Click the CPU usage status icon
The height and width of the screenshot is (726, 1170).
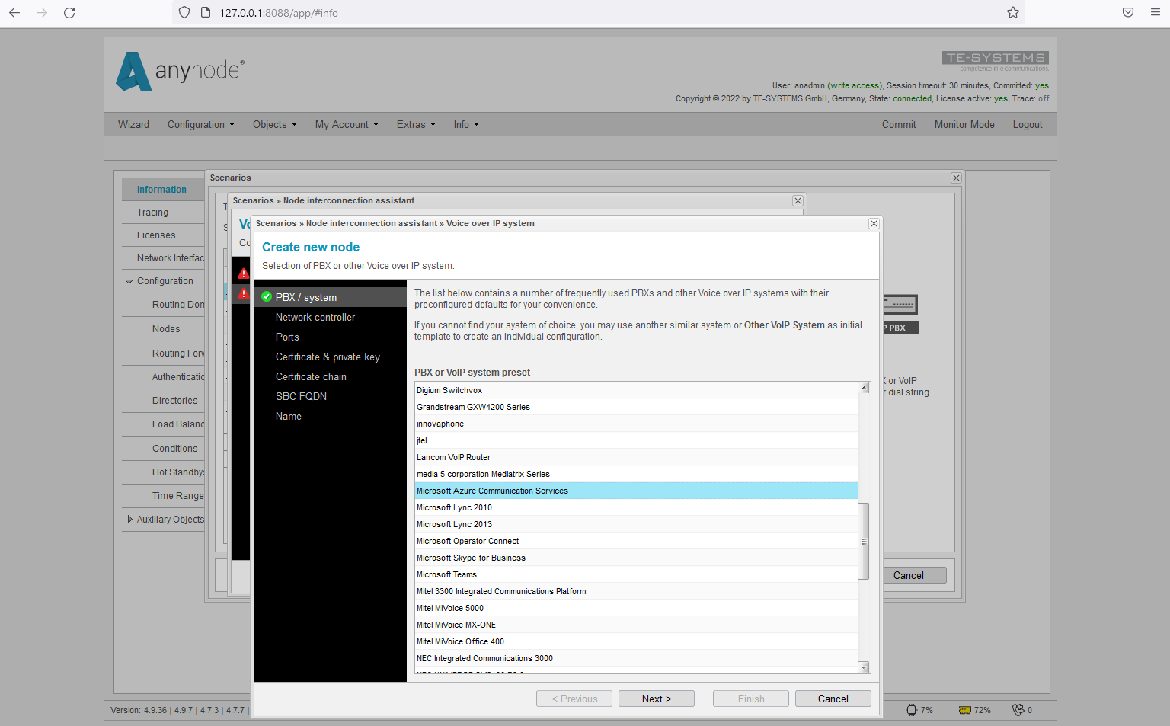coord(912,710)
